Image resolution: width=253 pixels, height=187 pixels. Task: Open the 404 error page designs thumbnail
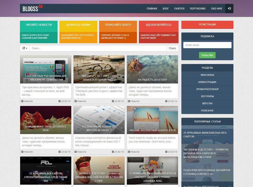coord(153,171)
